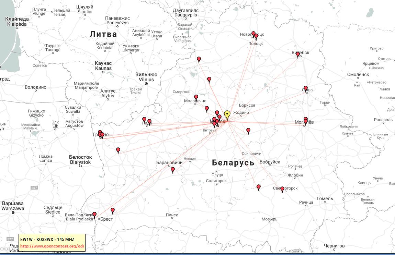
Task: Click the Беларусь country label
Action: [x=233, y=163]
